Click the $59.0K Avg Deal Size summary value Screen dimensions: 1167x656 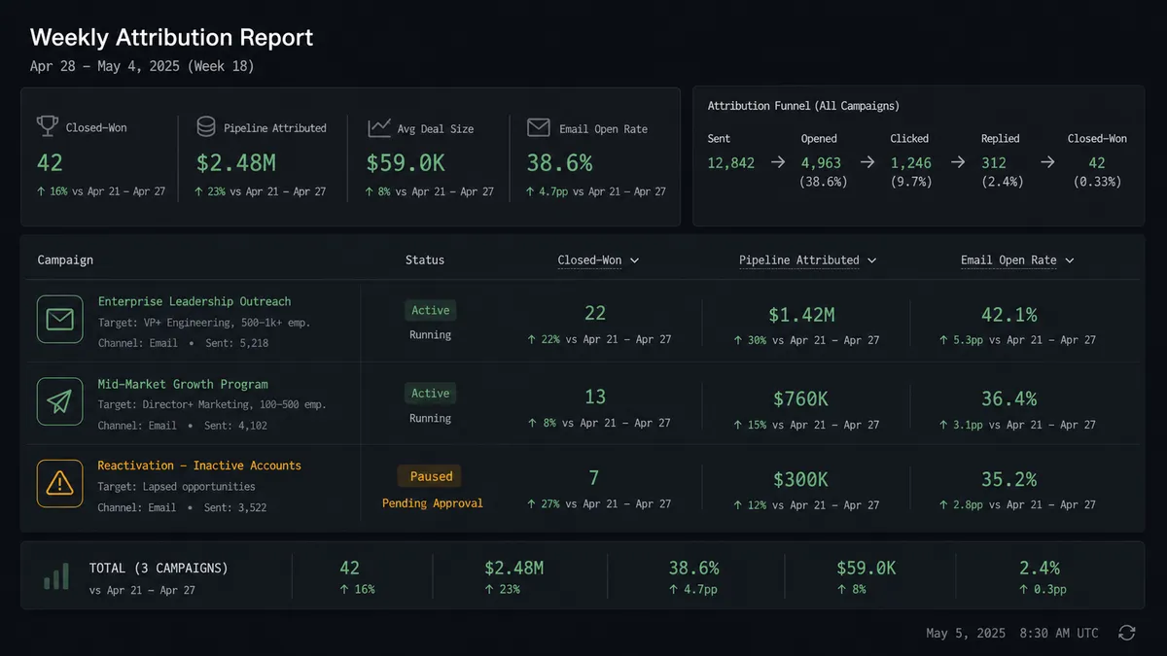tap(407, 162)
